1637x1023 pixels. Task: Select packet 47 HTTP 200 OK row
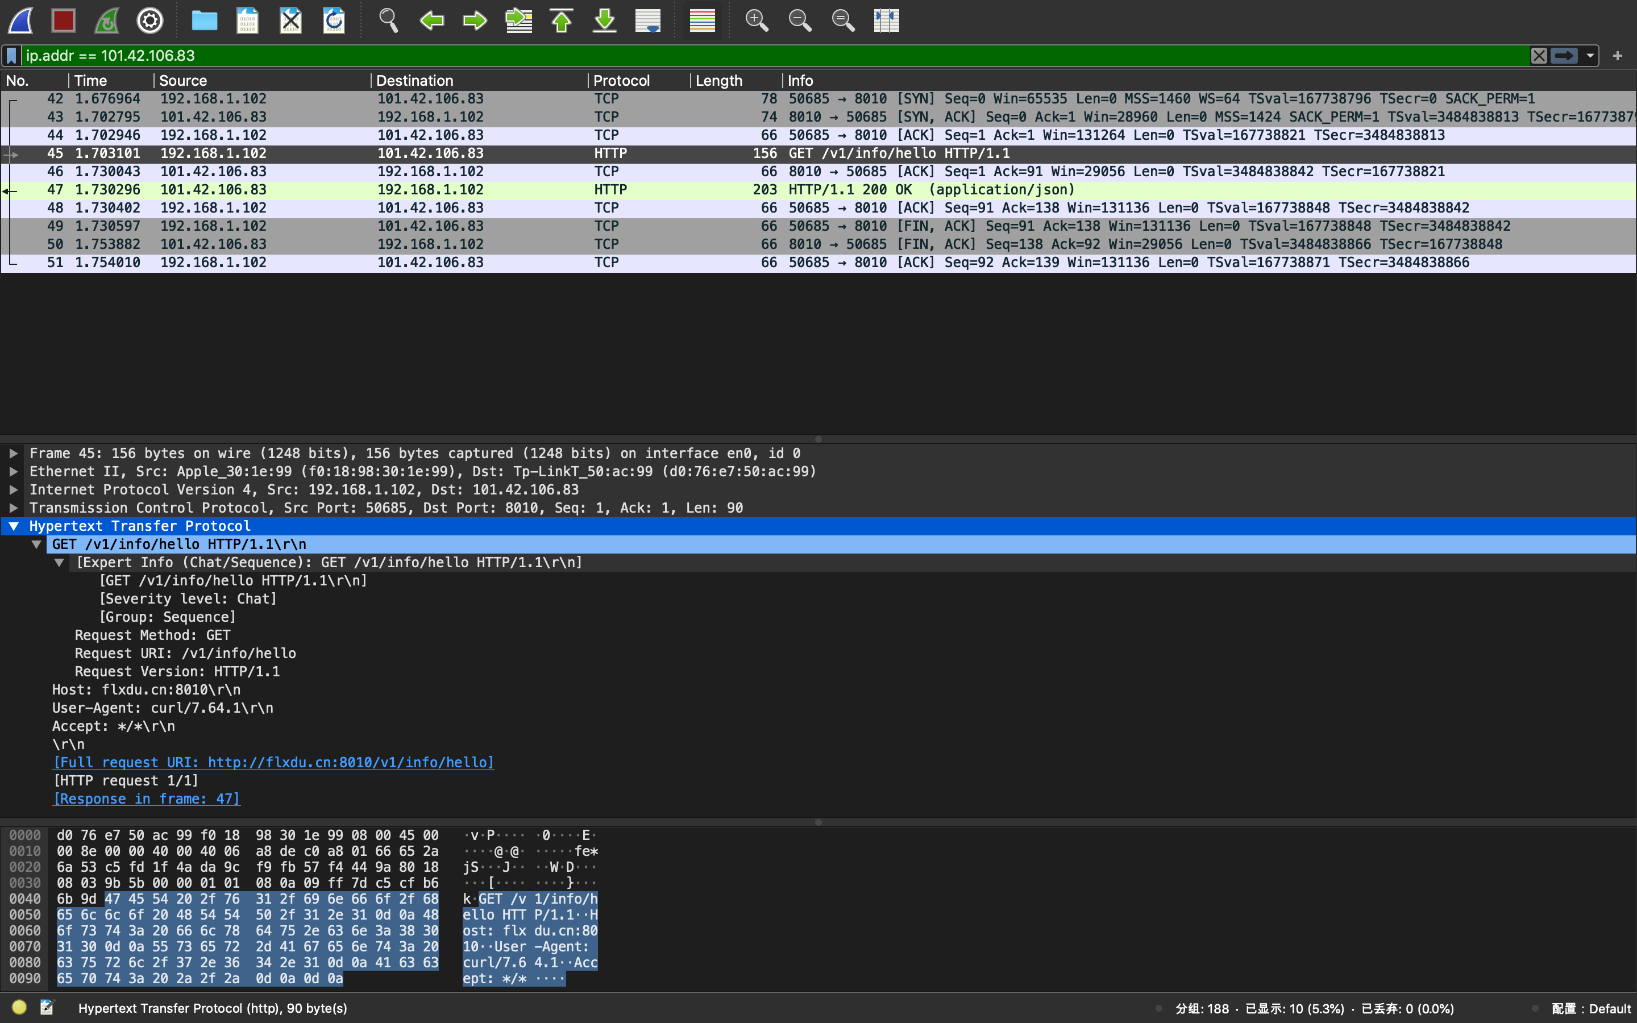pos(818,190)
